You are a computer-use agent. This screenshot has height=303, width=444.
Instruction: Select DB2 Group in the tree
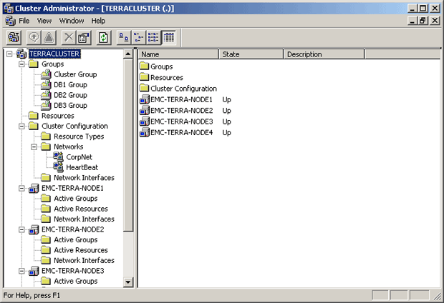pos(70,95)
